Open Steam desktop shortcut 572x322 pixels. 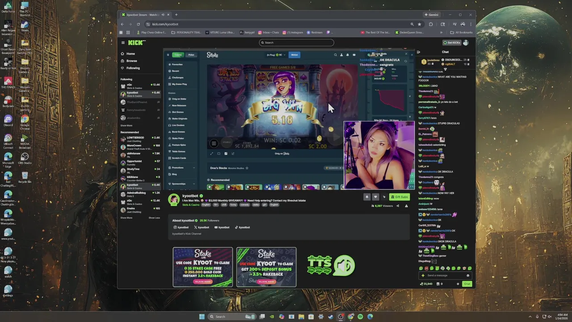tap(25, 26)
